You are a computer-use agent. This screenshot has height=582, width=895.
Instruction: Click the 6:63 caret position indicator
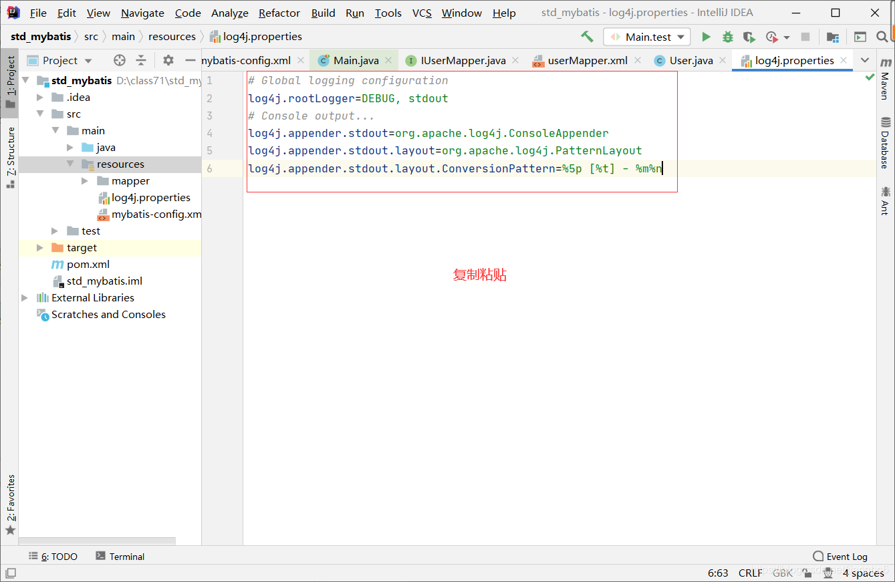click(718, 573)
